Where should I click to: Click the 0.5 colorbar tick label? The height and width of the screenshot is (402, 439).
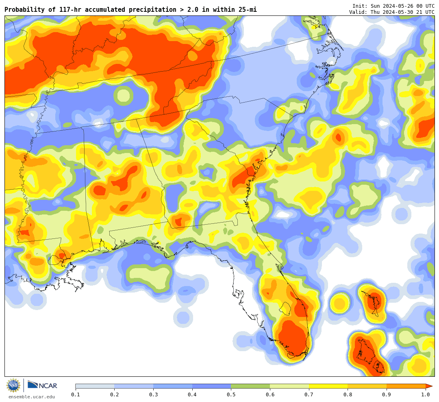[x=231, y=394]
